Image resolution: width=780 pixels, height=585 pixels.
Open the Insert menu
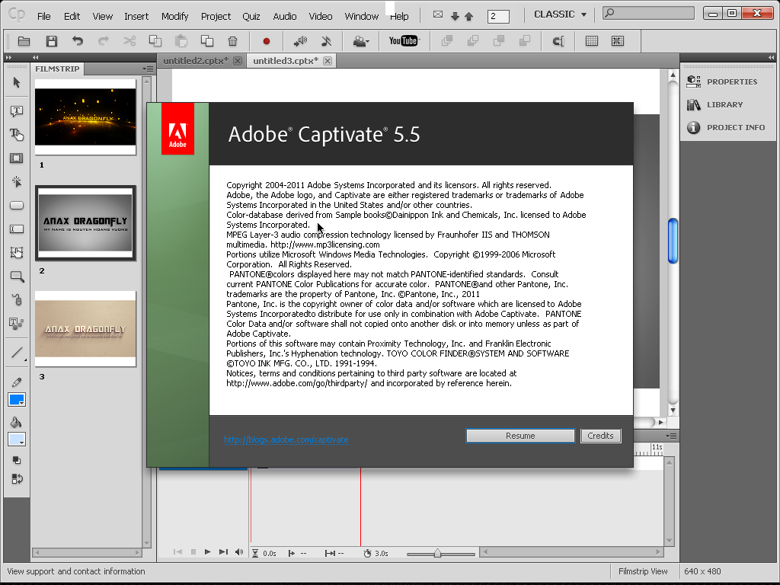click(136, 17)
